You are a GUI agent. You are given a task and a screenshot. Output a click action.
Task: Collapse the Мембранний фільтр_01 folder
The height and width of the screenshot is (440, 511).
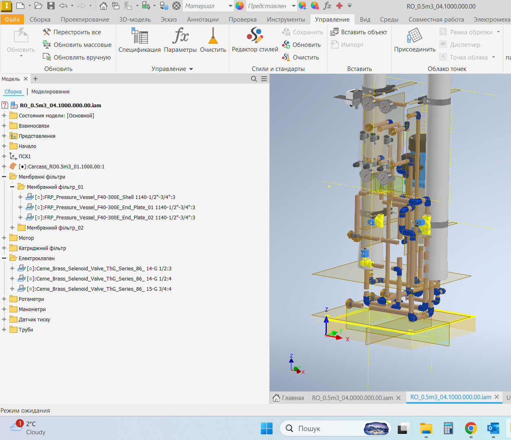(x=12, y=187)
